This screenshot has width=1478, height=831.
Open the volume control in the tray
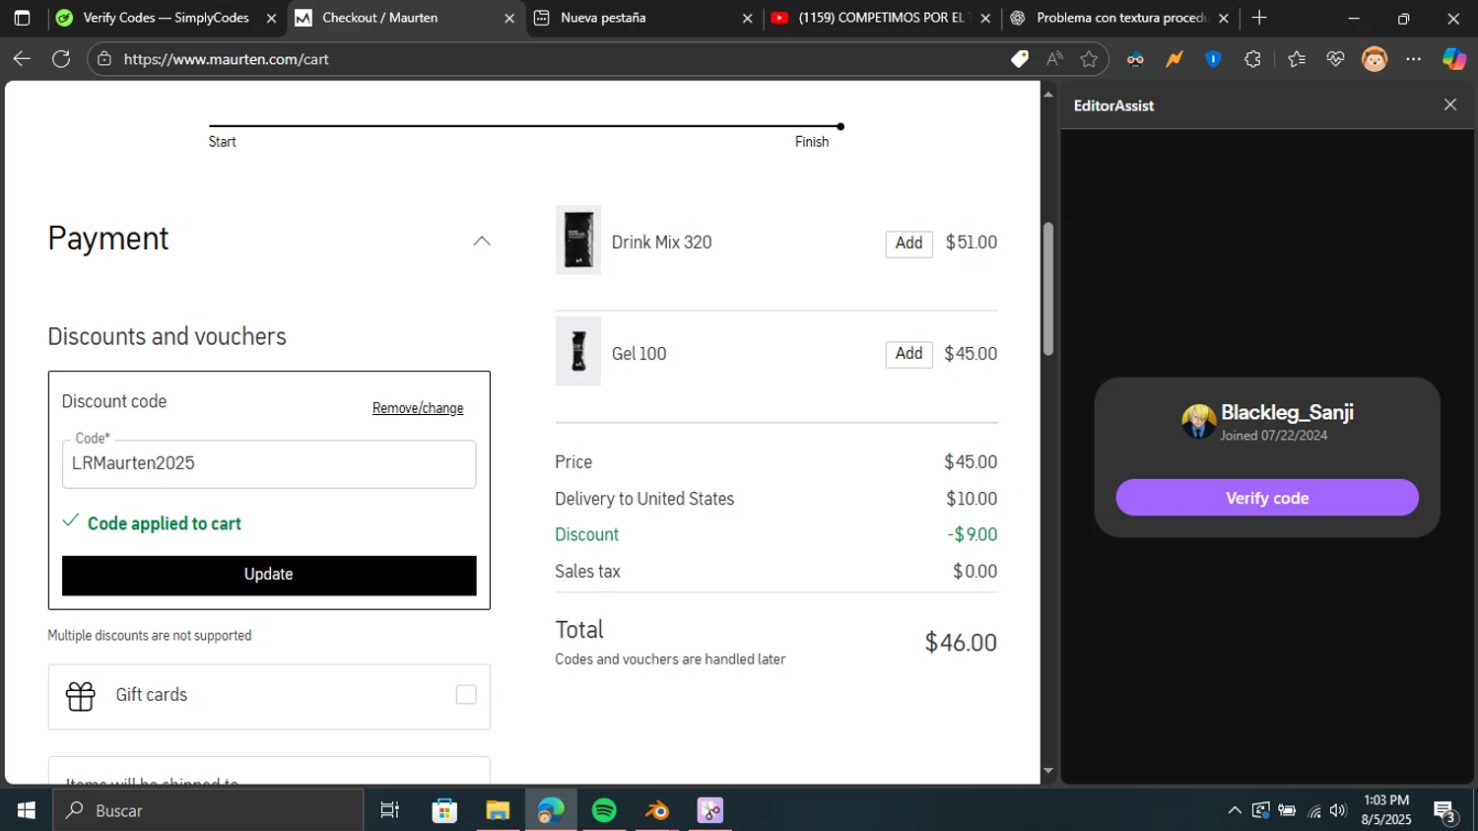[1337, 810]
